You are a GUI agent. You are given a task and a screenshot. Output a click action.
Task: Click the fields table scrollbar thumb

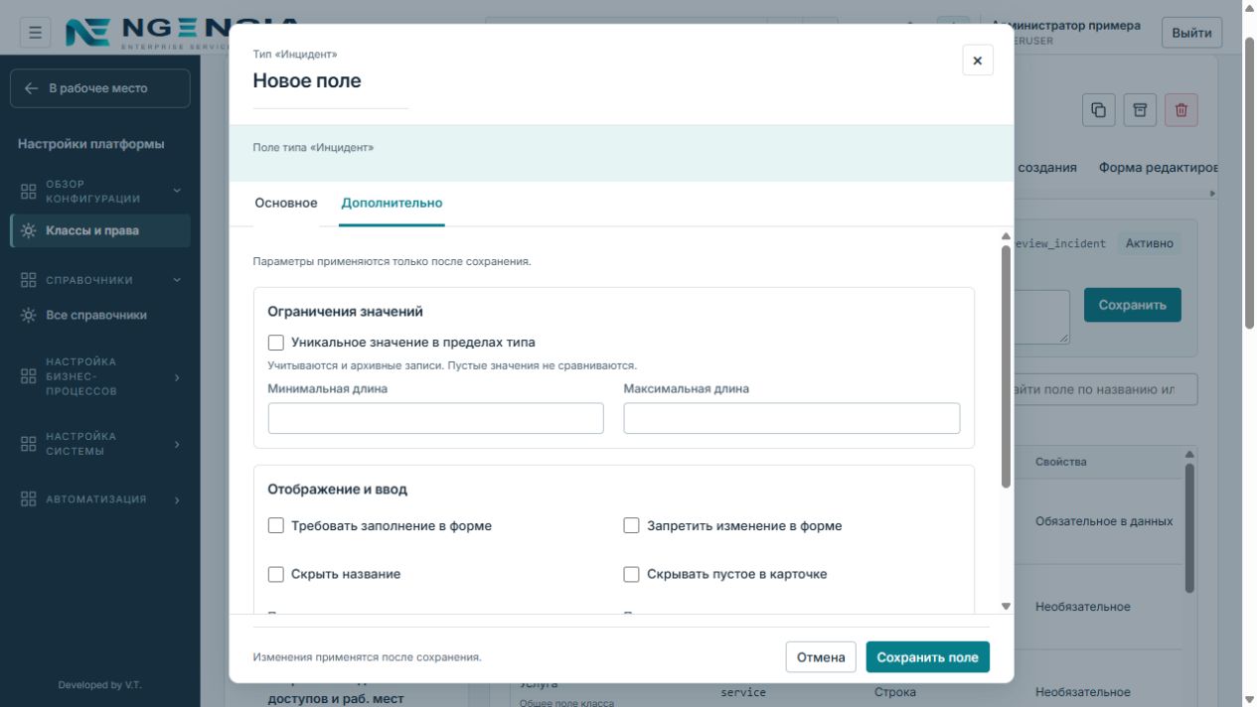pyautogui.click(x=1189, y=528)
